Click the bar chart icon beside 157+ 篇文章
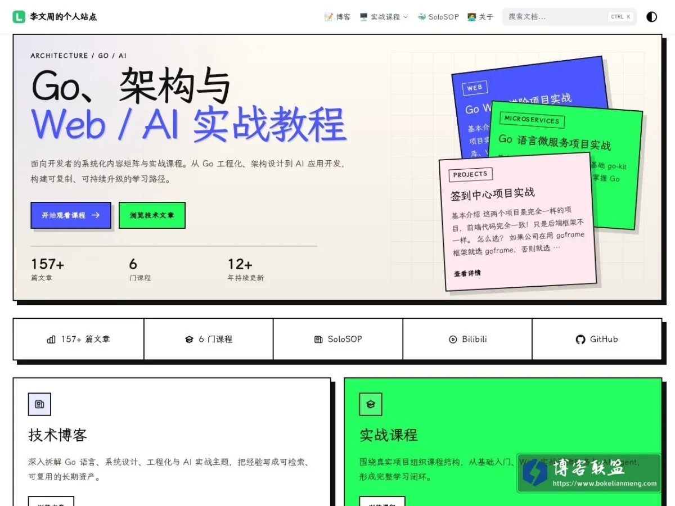This screenshot has width=675, height=506. point(51,340)
